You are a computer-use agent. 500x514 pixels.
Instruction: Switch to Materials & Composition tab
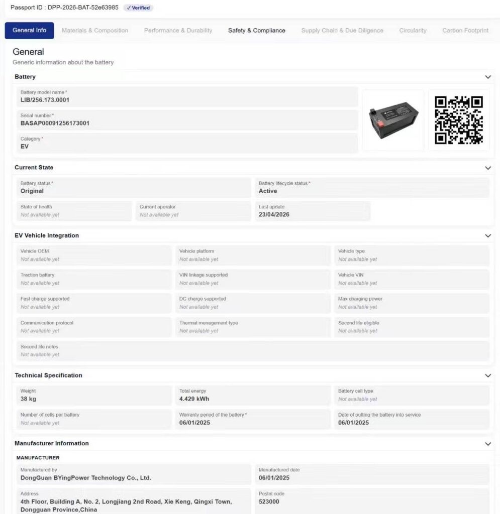coord(95,31)
